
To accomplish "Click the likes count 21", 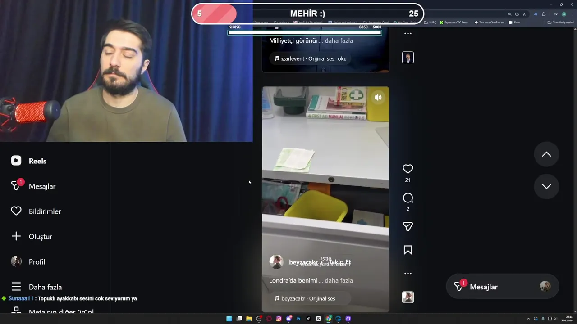I will (x=408, y=180).
